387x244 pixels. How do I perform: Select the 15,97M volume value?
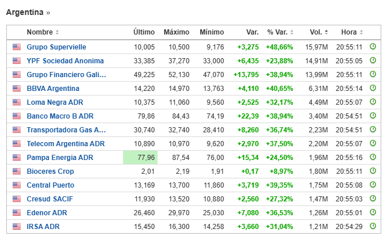tap(316, 47)
